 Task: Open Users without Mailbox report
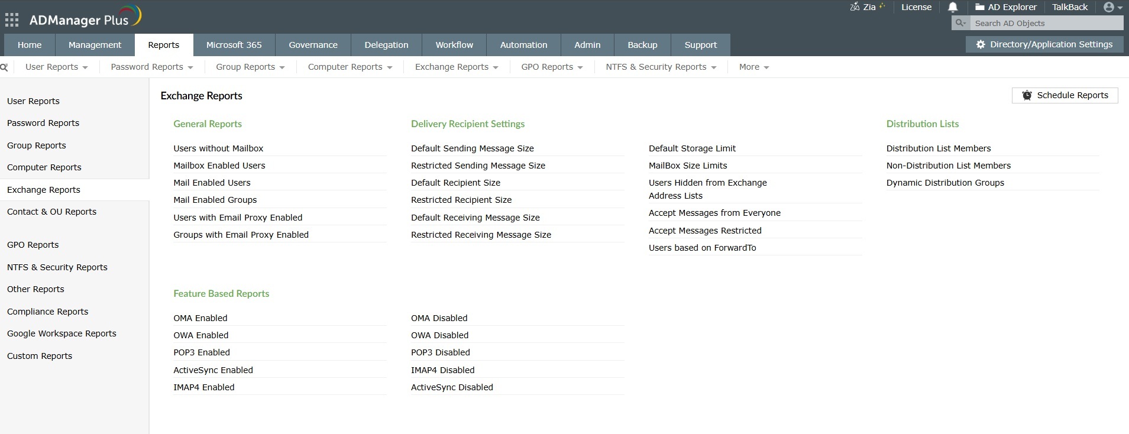click(x=218, y=148)
